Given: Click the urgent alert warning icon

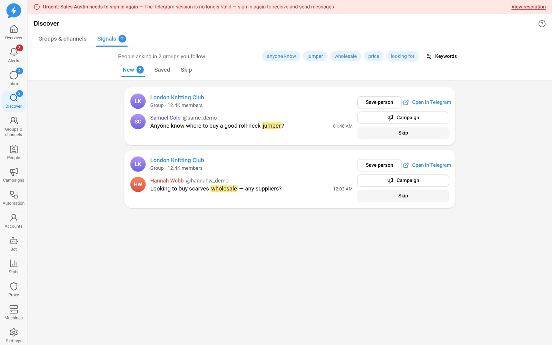Looking at the screenshot, I should (x=37, y=7).
